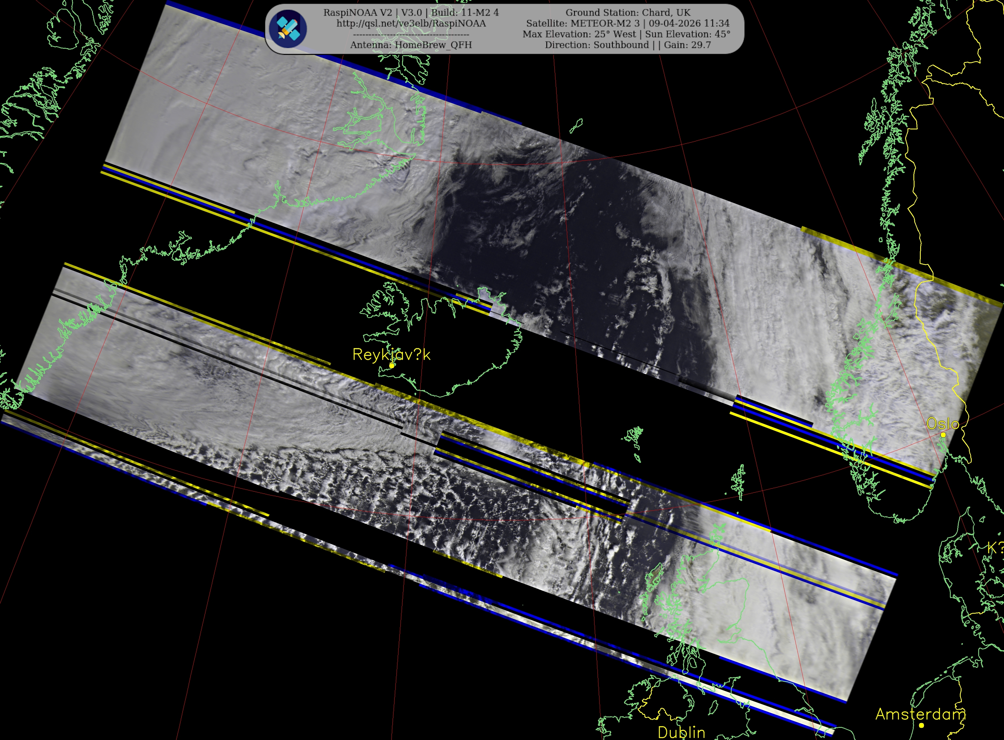Click the partial K? city label
Screen dimensions: 1004x740
tap(995, 548)
